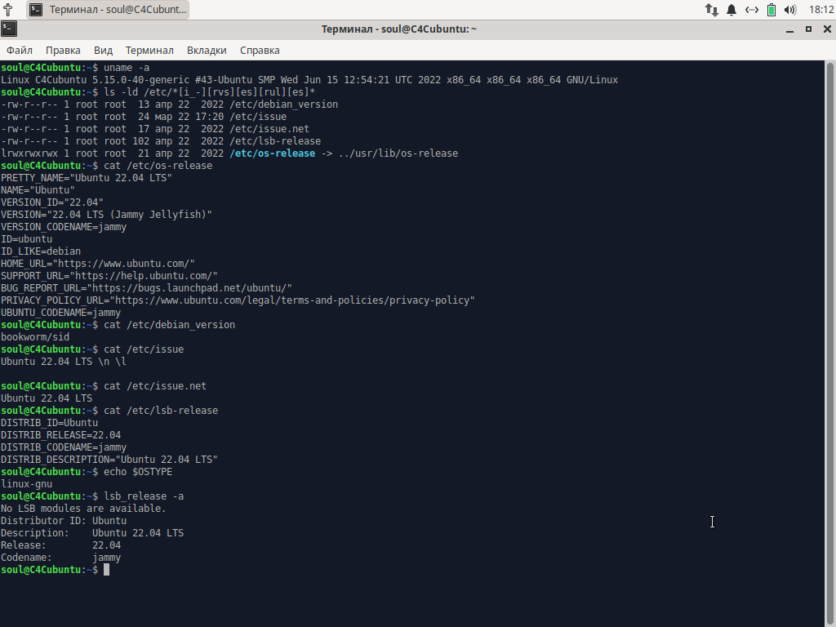Image resolution: width=836 pixels, height=627 pixels.
Task: Click VERSION_CODENAME=jammy line
Action: tap(64, 227)
